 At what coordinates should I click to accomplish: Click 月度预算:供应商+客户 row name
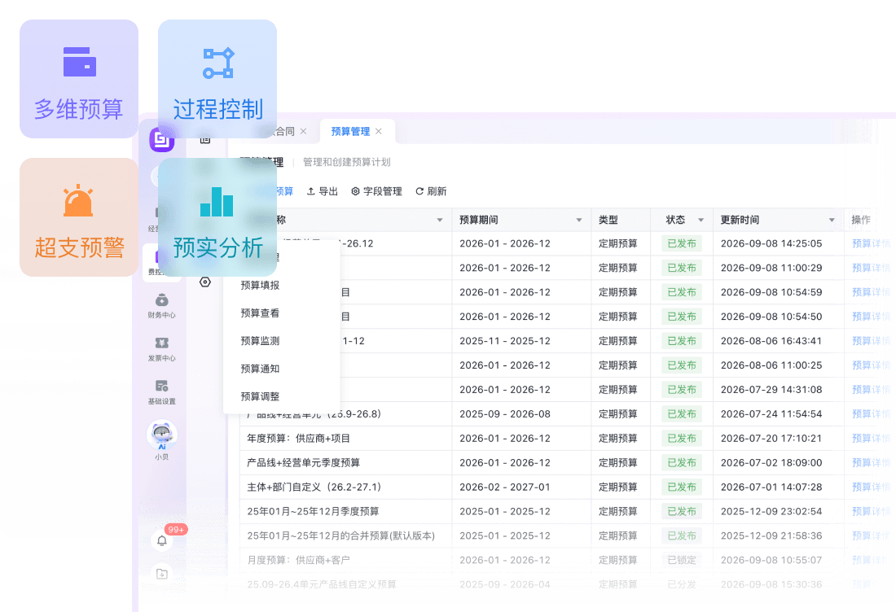[x=298, y=560]
